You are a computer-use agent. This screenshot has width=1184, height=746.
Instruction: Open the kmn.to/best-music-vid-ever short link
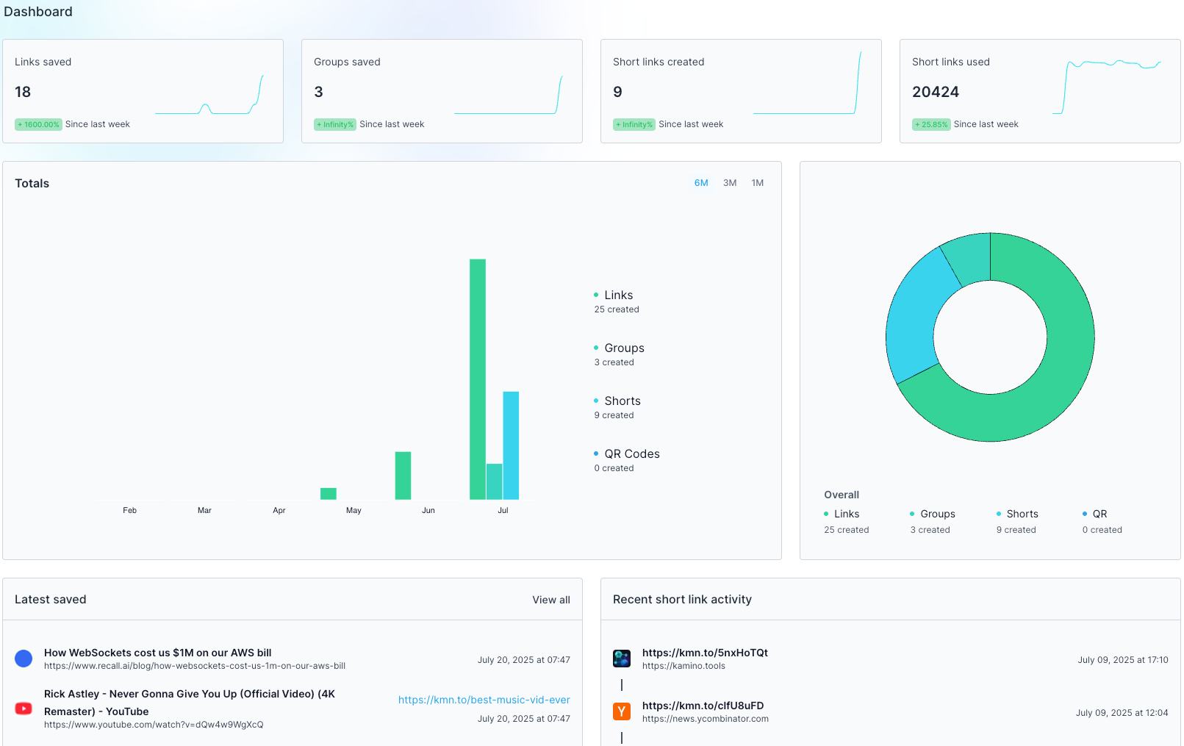tap(484, 700)
